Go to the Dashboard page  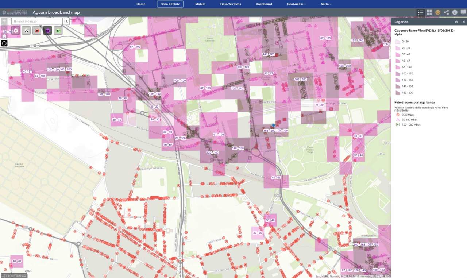tap(264, 4)
